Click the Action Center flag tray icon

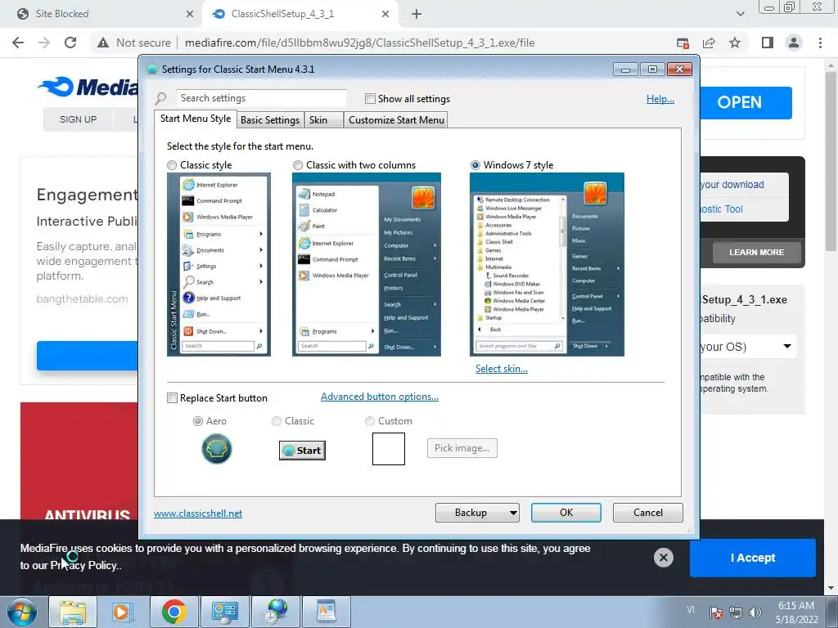[716, 612]
